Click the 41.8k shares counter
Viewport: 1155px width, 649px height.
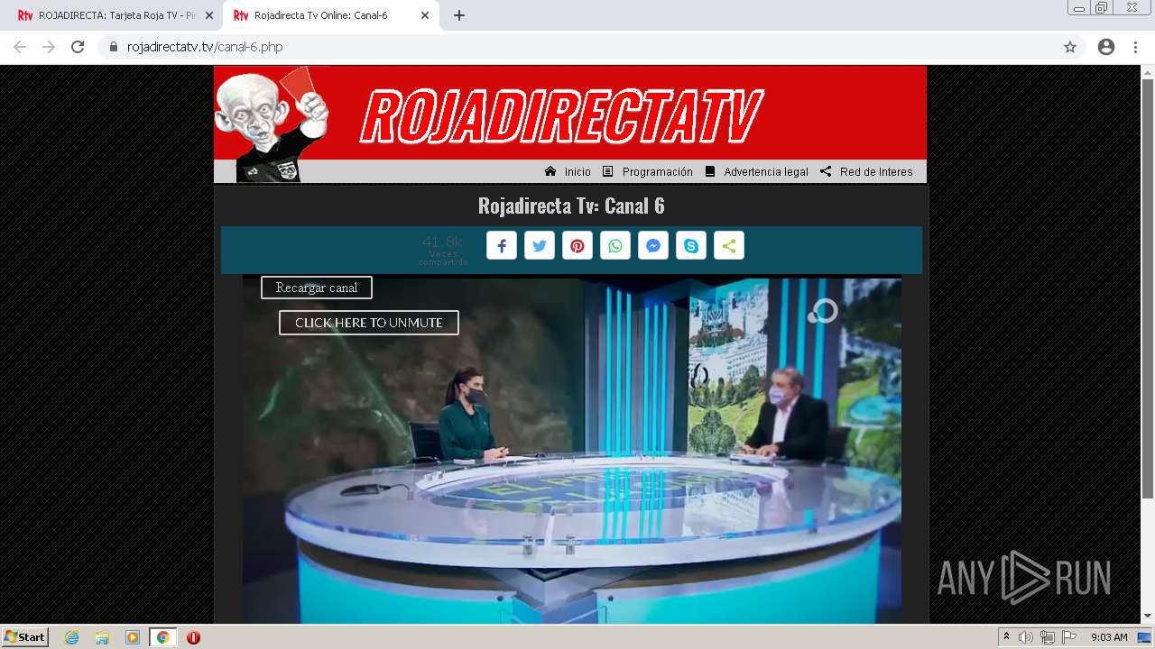(442, 250)
